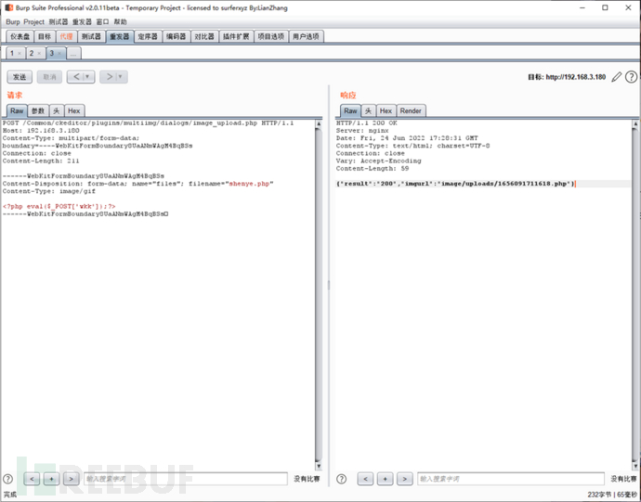641x502 pixels.
Task: Click the 发送 send button
Action: (x=20, y=77)
